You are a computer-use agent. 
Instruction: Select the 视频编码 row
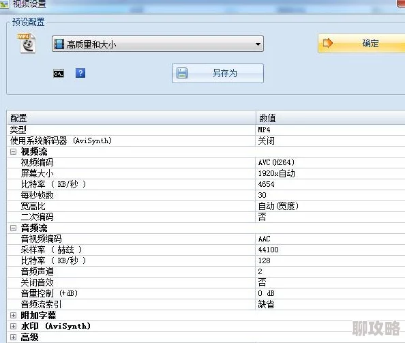[206, 162]
